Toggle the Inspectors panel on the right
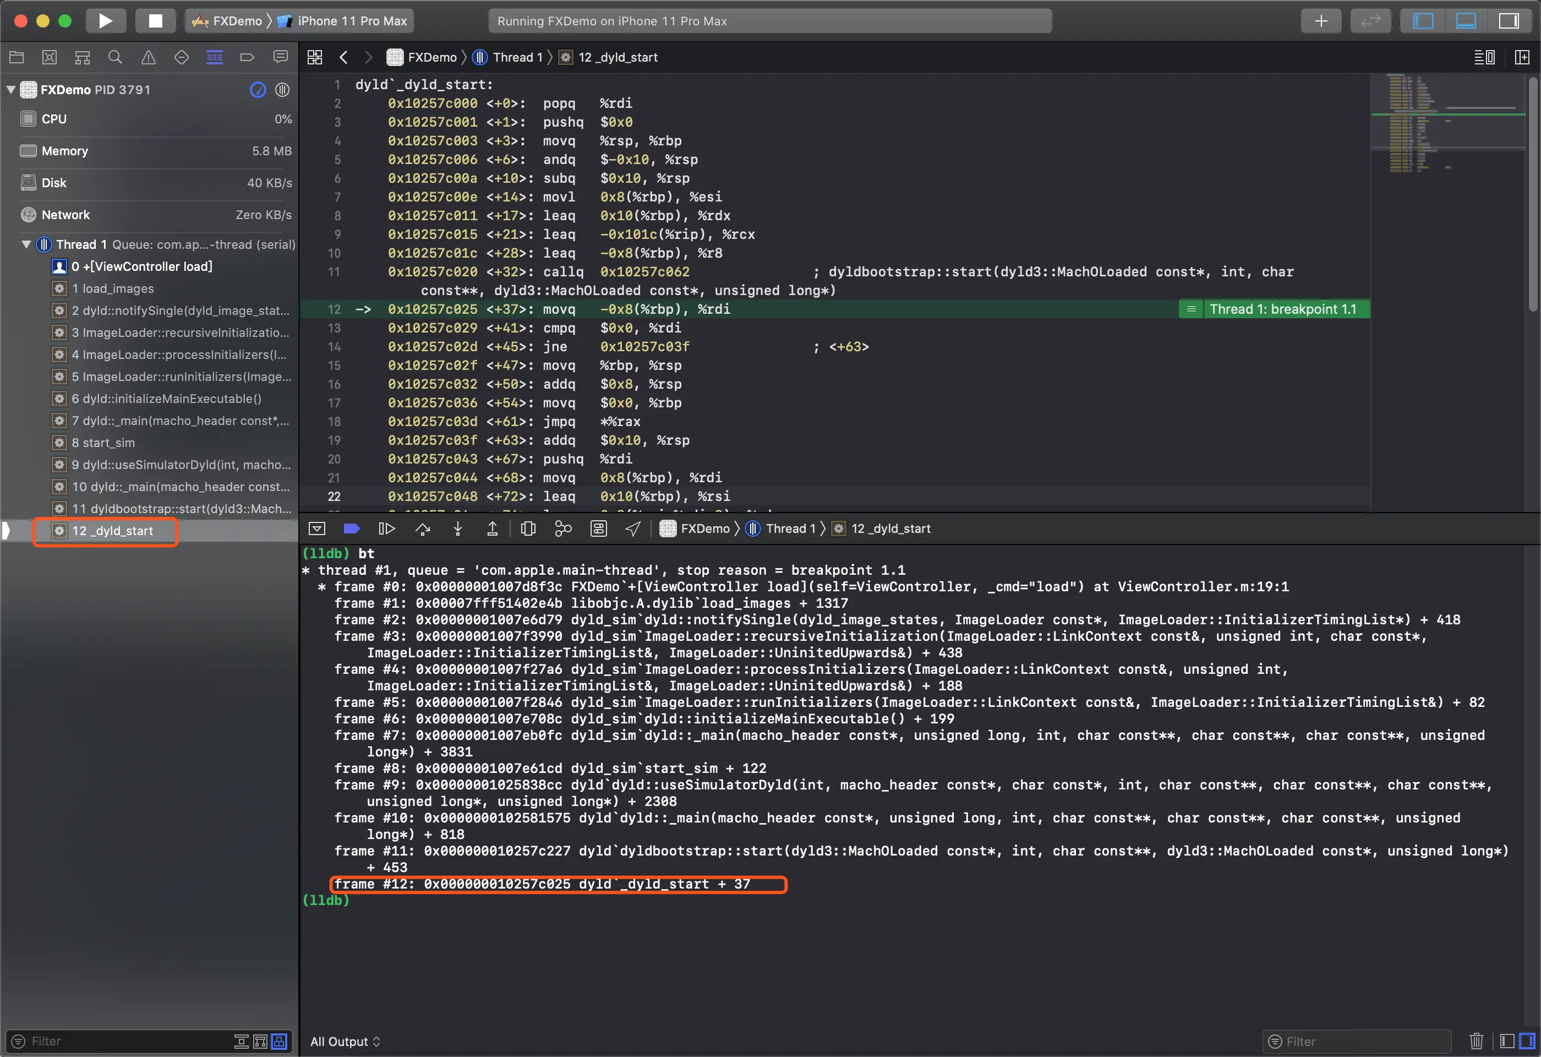This screenshot has height=1057, width=1541. click(x=1509, y=20)
